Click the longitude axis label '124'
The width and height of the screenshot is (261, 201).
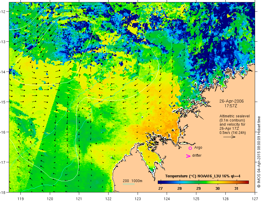point(167,199)
